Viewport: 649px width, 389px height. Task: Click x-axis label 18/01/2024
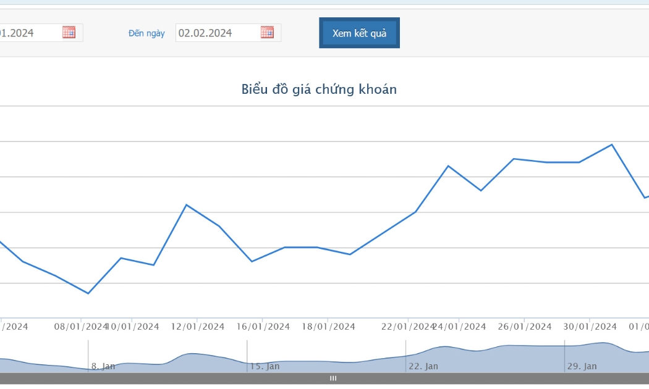(328, 327)
